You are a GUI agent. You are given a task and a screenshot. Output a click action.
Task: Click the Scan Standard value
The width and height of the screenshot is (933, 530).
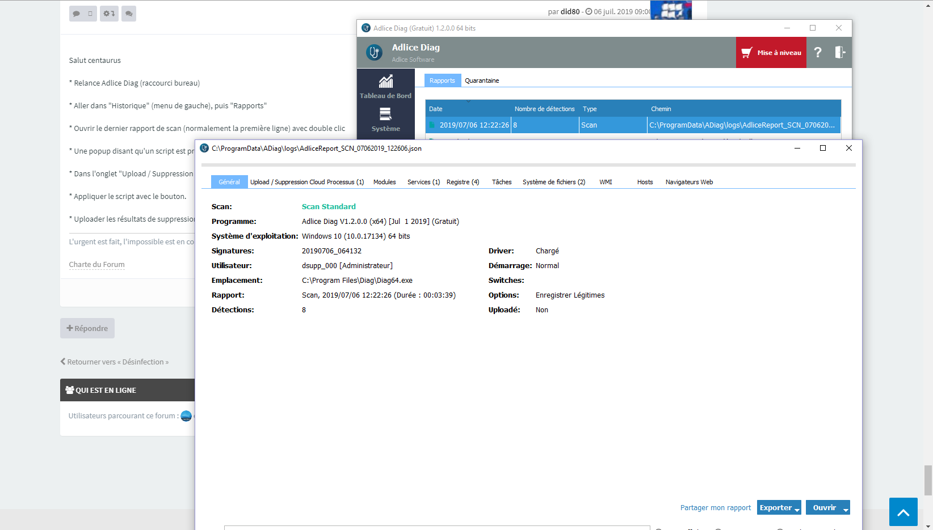click(x=329, y=207)
